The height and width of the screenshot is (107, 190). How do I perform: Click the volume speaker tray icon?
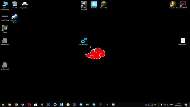click(x=165, y=105)
